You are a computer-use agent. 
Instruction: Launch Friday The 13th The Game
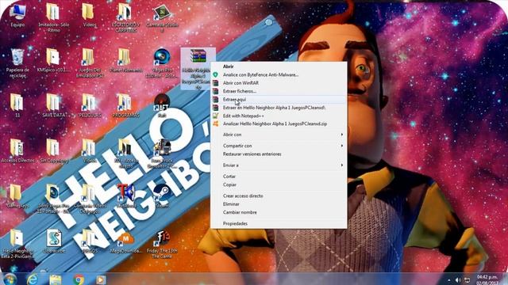(x=162, y=244)
